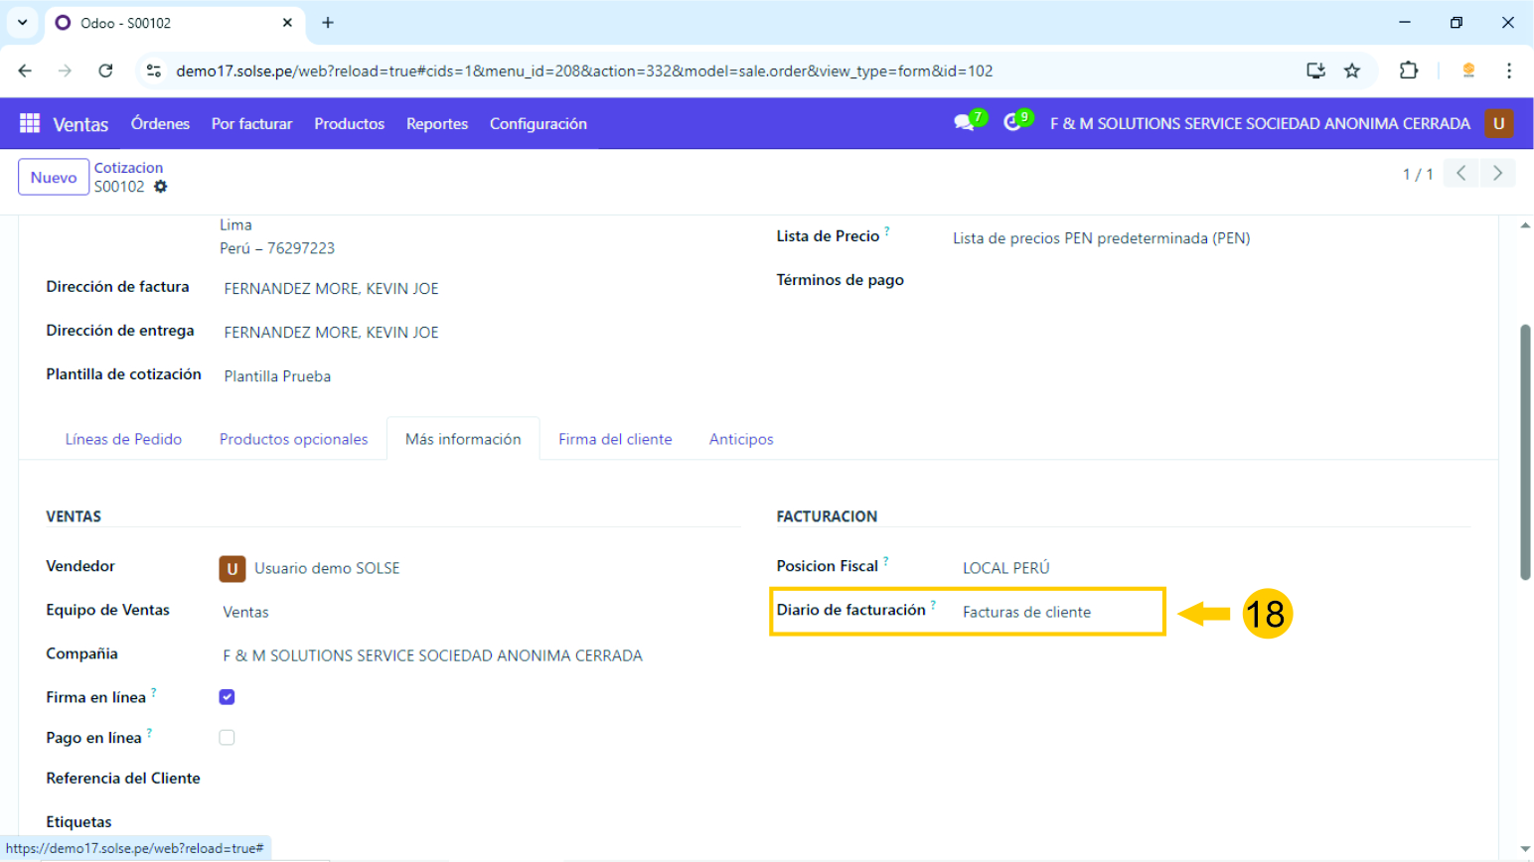This screenshot has height=862, width=1534.
Task: Open the chat messages icon
Action: pyautogui.click(x=964, y=123)
